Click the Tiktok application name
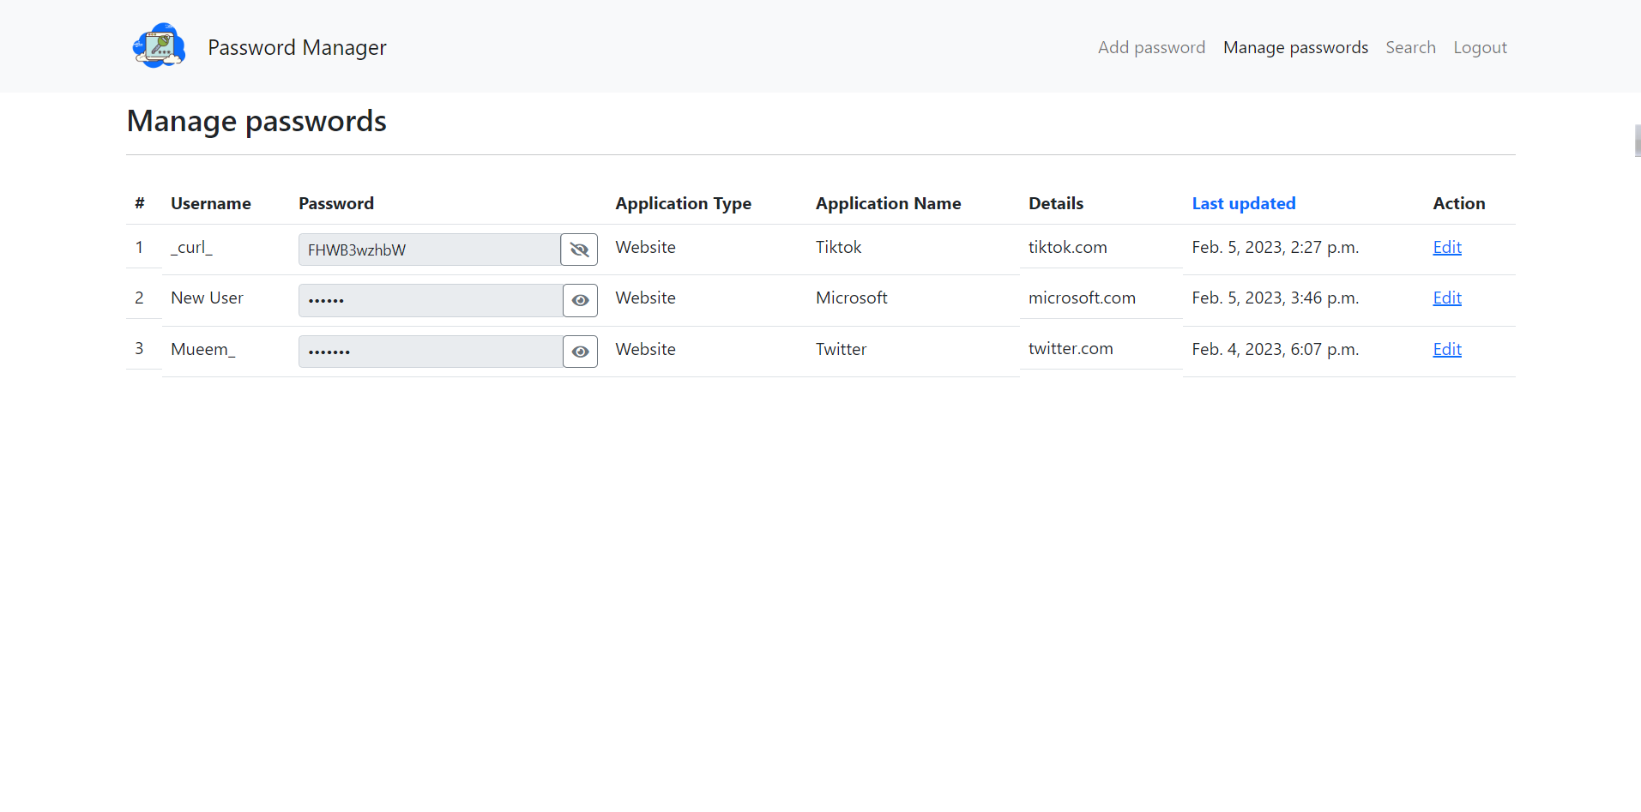 click(838, 247)
